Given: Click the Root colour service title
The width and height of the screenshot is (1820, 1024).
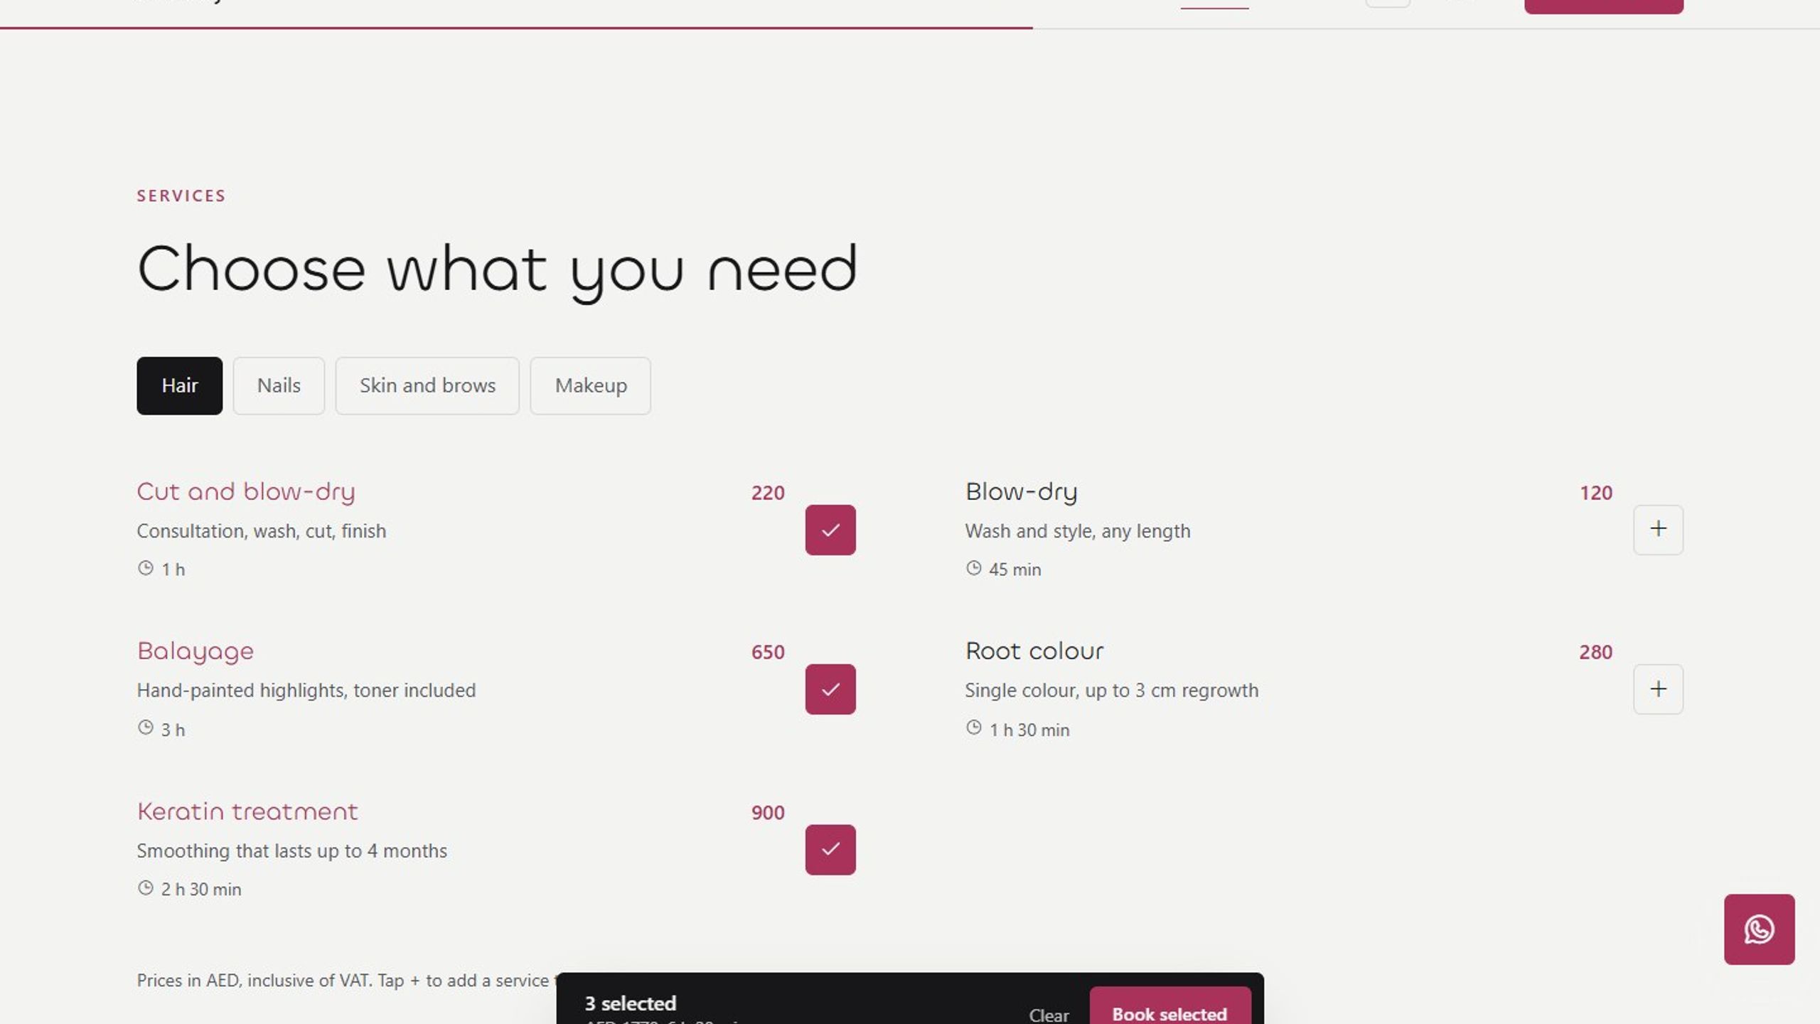Looking at the screenshot, I should coord(1034,651).
